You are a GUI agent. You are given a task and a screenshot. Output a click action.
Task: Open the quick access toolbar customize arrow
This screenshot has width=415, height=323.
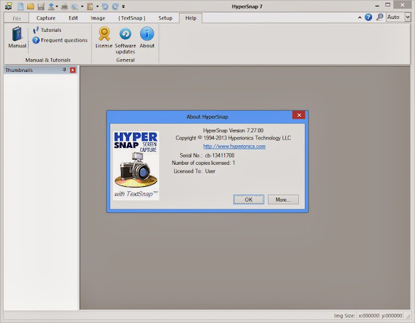coord(123,6)
